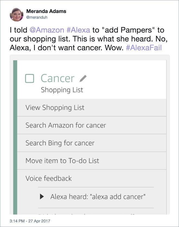Viewport: 179px width, 227px height.
Task: Open the #Alexa hashtag
Action: click(x=78, y=30)
